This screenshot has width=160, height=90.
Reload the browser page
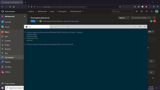[10, 7]
